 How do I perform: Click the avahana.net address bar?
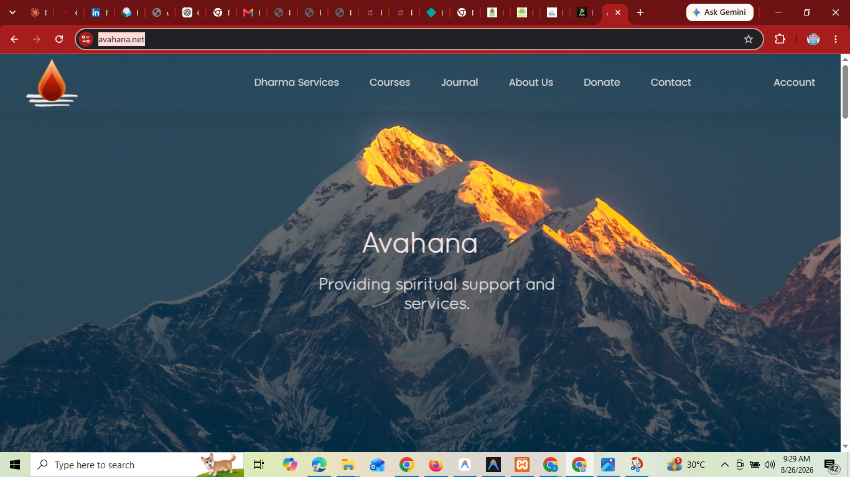pyautogui.click(x=419, y=39)
